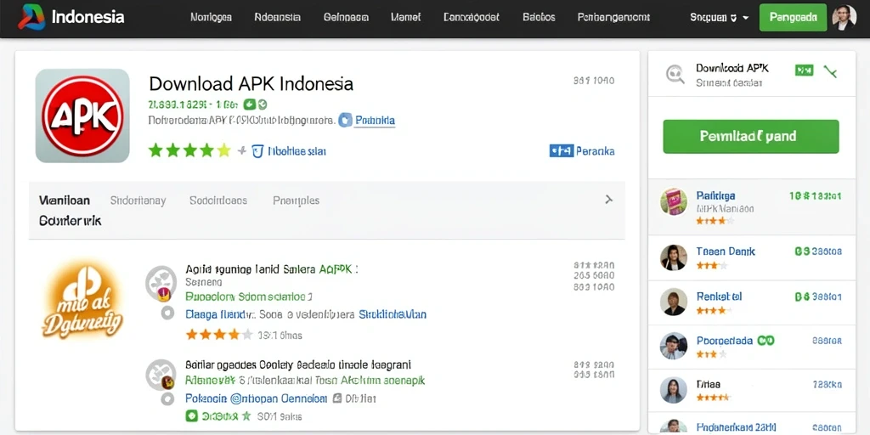
Task: Click the green Bueoeiom Sdom review line
Action: pos(249,297)
